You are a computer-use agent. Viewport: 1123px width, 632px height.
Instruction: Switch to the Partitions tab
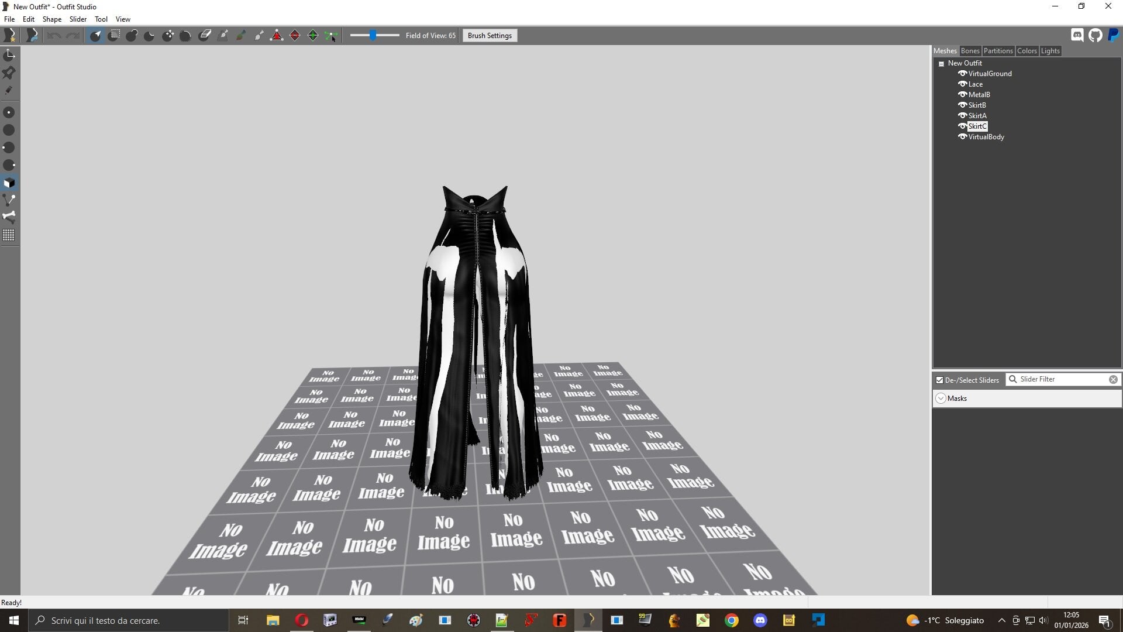[x=998, y=51]
